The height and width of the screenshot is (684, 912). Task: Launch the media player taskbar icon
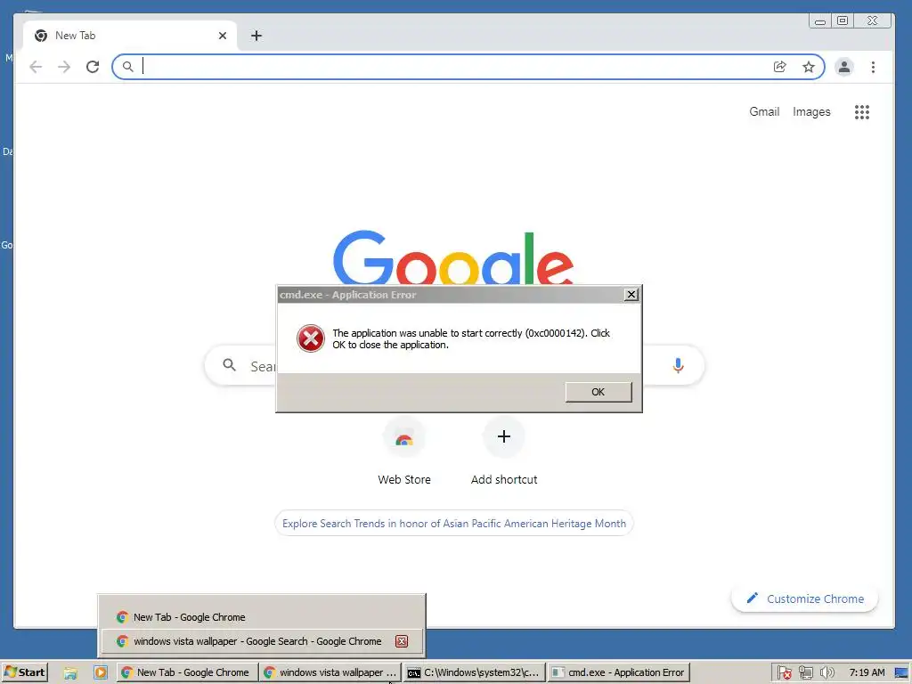[x=101, y=673]
